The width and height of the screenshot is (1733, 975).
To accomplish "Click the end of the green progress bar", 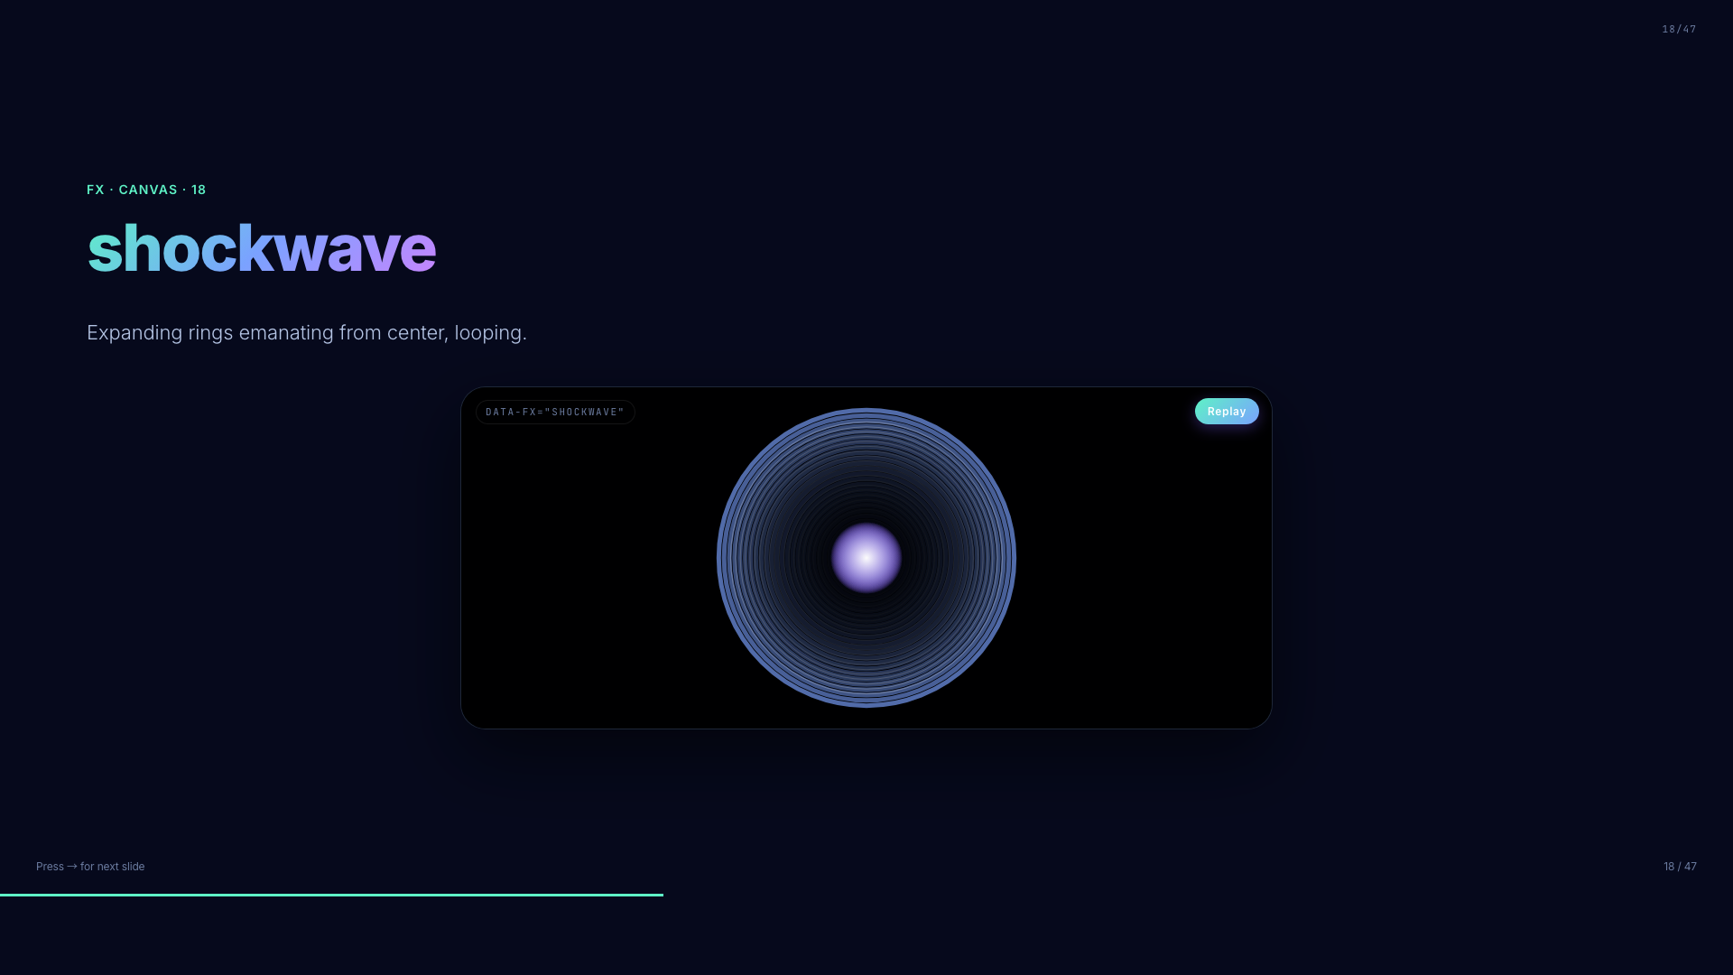I will [661, 895].
